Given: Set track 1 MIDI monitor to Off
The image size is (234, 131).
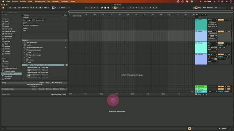Looking at the screenshot, I should 216,24.
